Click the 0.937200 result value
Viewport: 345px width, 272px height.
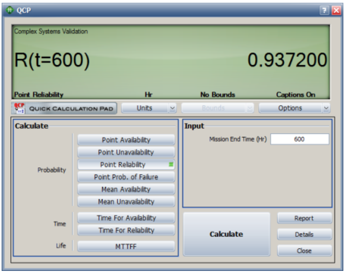tap(287, 60)
